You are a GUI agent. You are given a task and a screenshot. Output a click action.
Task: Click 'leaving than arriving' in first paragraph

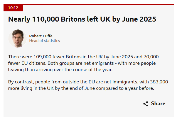pos(31,69)
